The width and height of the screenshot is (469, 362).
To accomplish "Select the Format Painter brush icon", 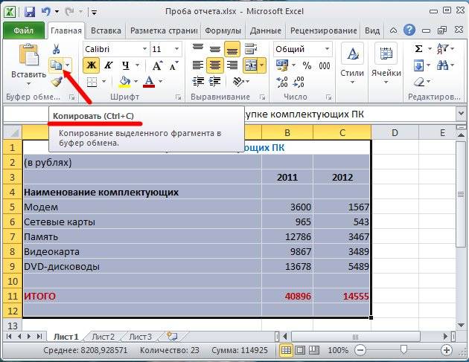I will coord(56,82).
